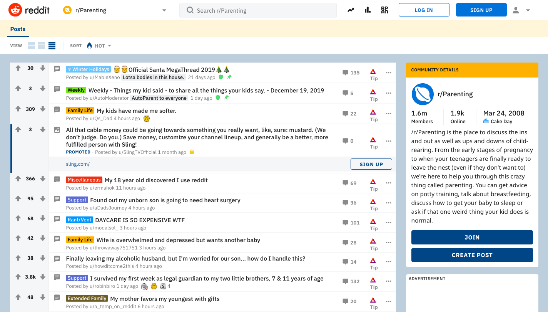Viewport: 548px width, 312px height.
Task: Open more options for DAYCARE post
Action: [x=389, y=223]
